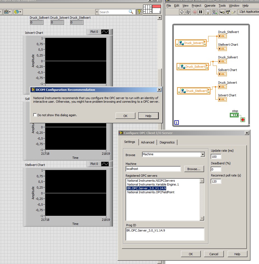The height and width of the screenshot is (264, 259).
Task: Click OK in DCOM Configuration Recommendation dialog
Action: pos(125,116)
